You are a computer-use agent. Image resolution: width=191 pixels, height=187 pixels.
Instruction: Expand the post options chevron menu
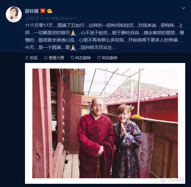pyautogui.click(x=183, y=8)
